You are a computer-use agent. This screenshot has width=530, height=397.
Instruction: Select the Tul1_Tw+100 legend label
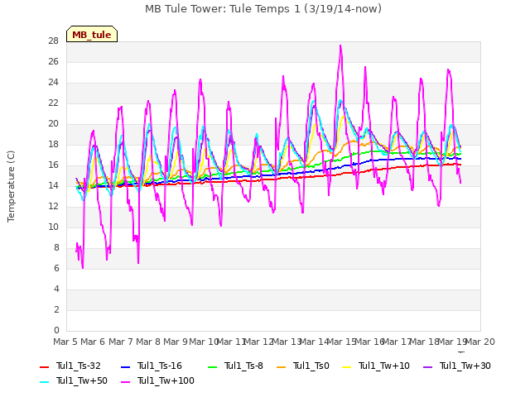point(166,380)
